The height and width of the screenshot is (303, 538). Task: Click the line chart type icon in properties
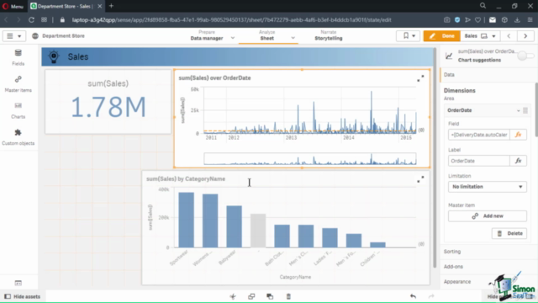(x=449, y=56)
